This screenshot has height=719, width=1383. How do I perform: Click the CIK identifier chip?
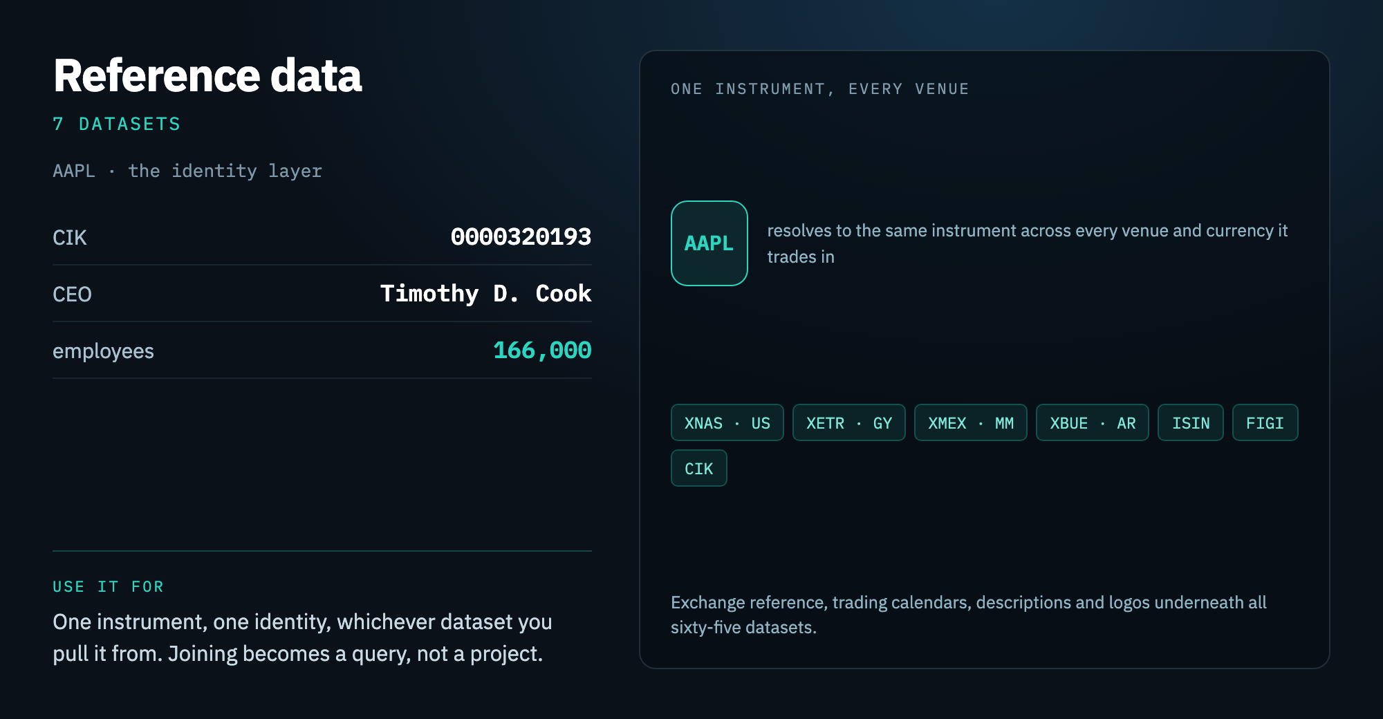coord(698,468)
